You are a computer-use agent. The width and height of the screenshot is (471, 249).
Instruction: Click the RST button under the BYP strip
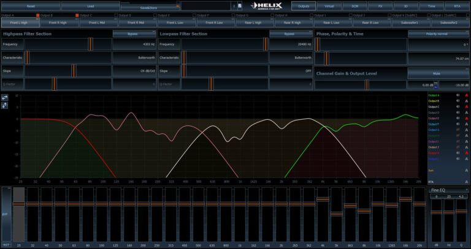coord(7,245)
